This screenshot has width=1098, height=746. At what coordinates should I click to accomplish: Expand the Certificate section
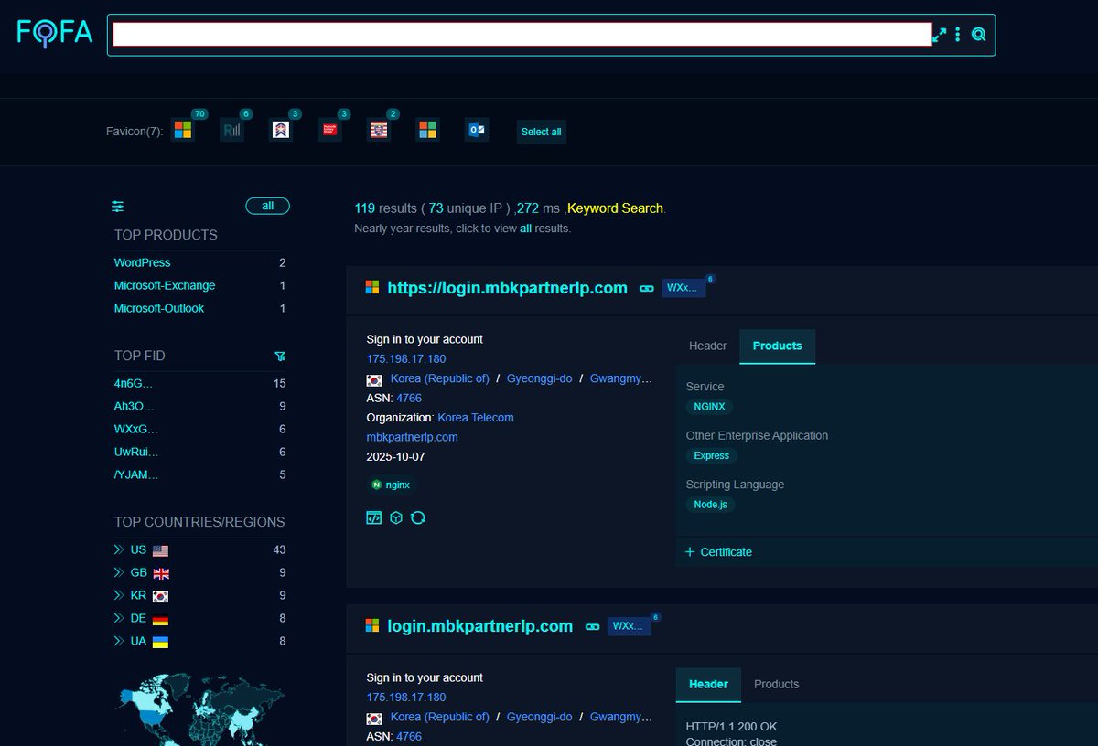coord(719,552)
